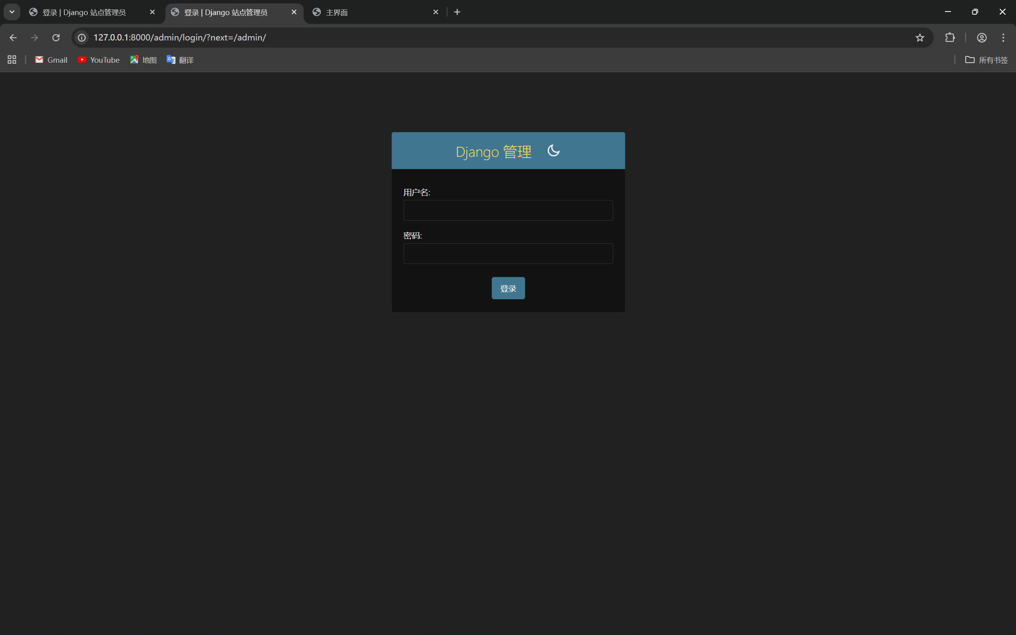Open the three-dot browser menu
1016x635 pixels.
pos(1003,37)
